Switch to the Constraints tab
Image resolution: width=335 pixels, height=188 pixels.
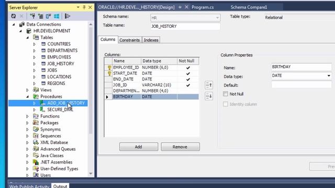click(129, 40)
